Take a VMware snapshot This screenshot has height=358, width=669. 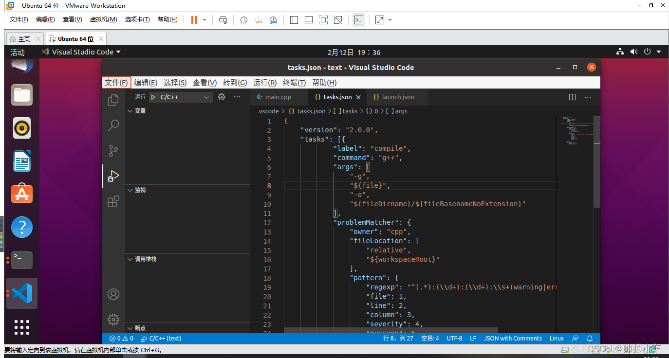tap(244, 20)
